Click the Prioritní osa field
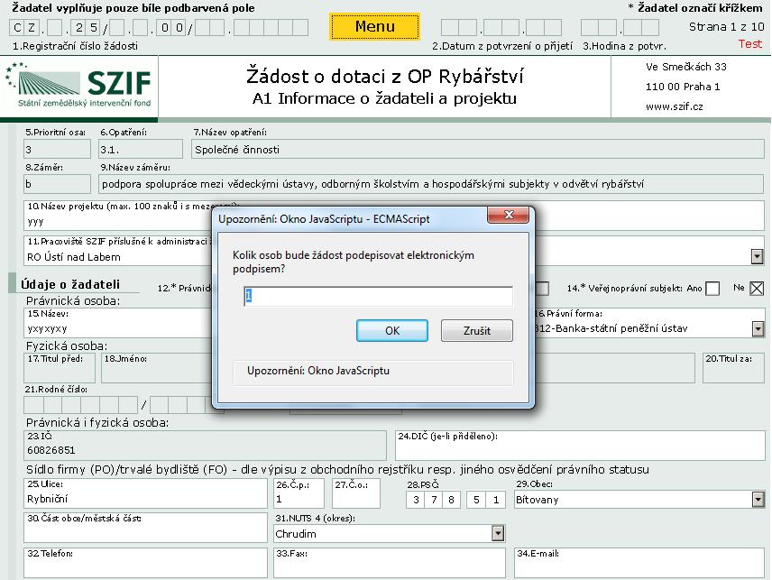The width and height of the screenshot is (772, 580). pyautogui.click(x=57, y=149)
